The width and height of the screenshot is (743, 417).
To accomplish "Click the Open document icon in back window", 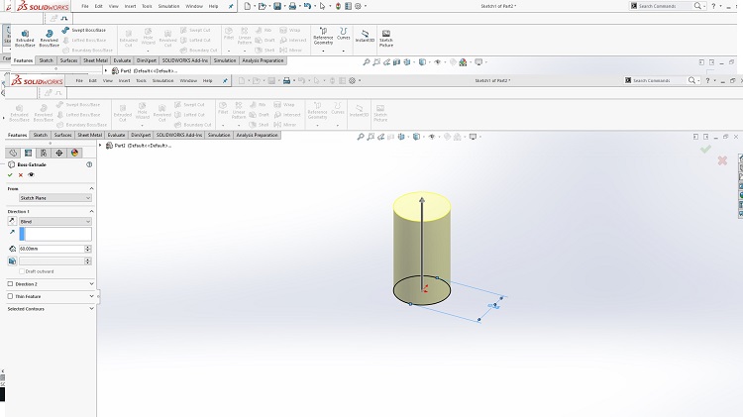I will (262, 6).
